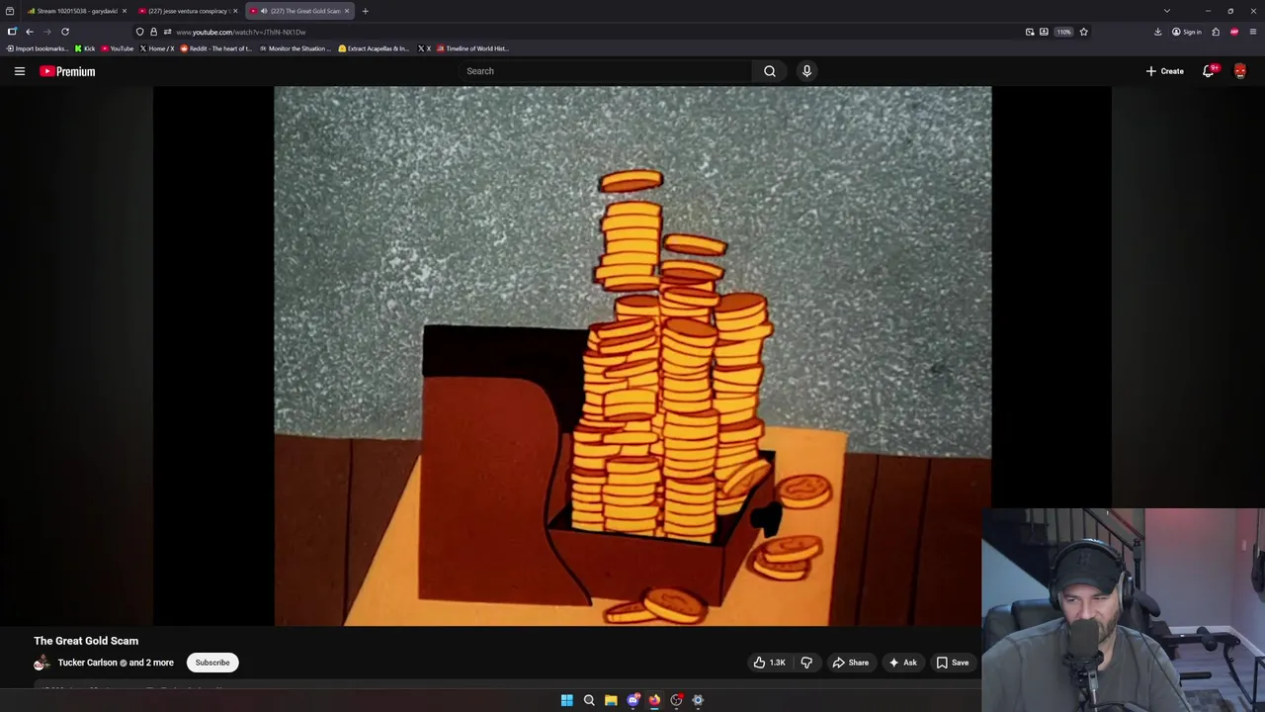Open the Reddit bookmark

coord(215,48)
